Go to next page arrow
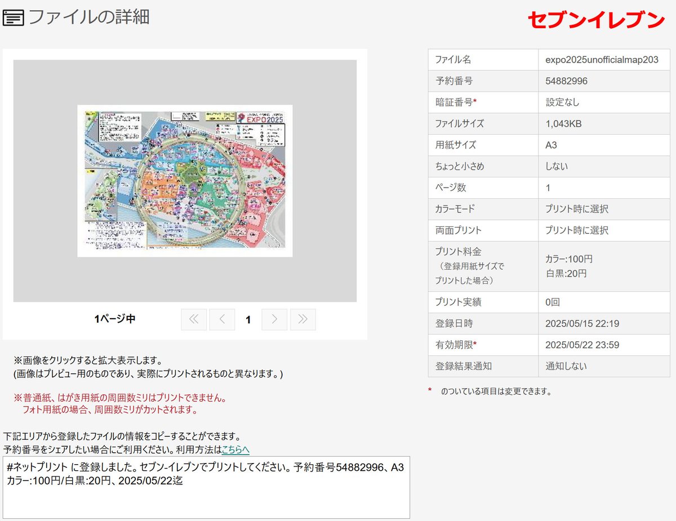 click(x=274, y=319)
